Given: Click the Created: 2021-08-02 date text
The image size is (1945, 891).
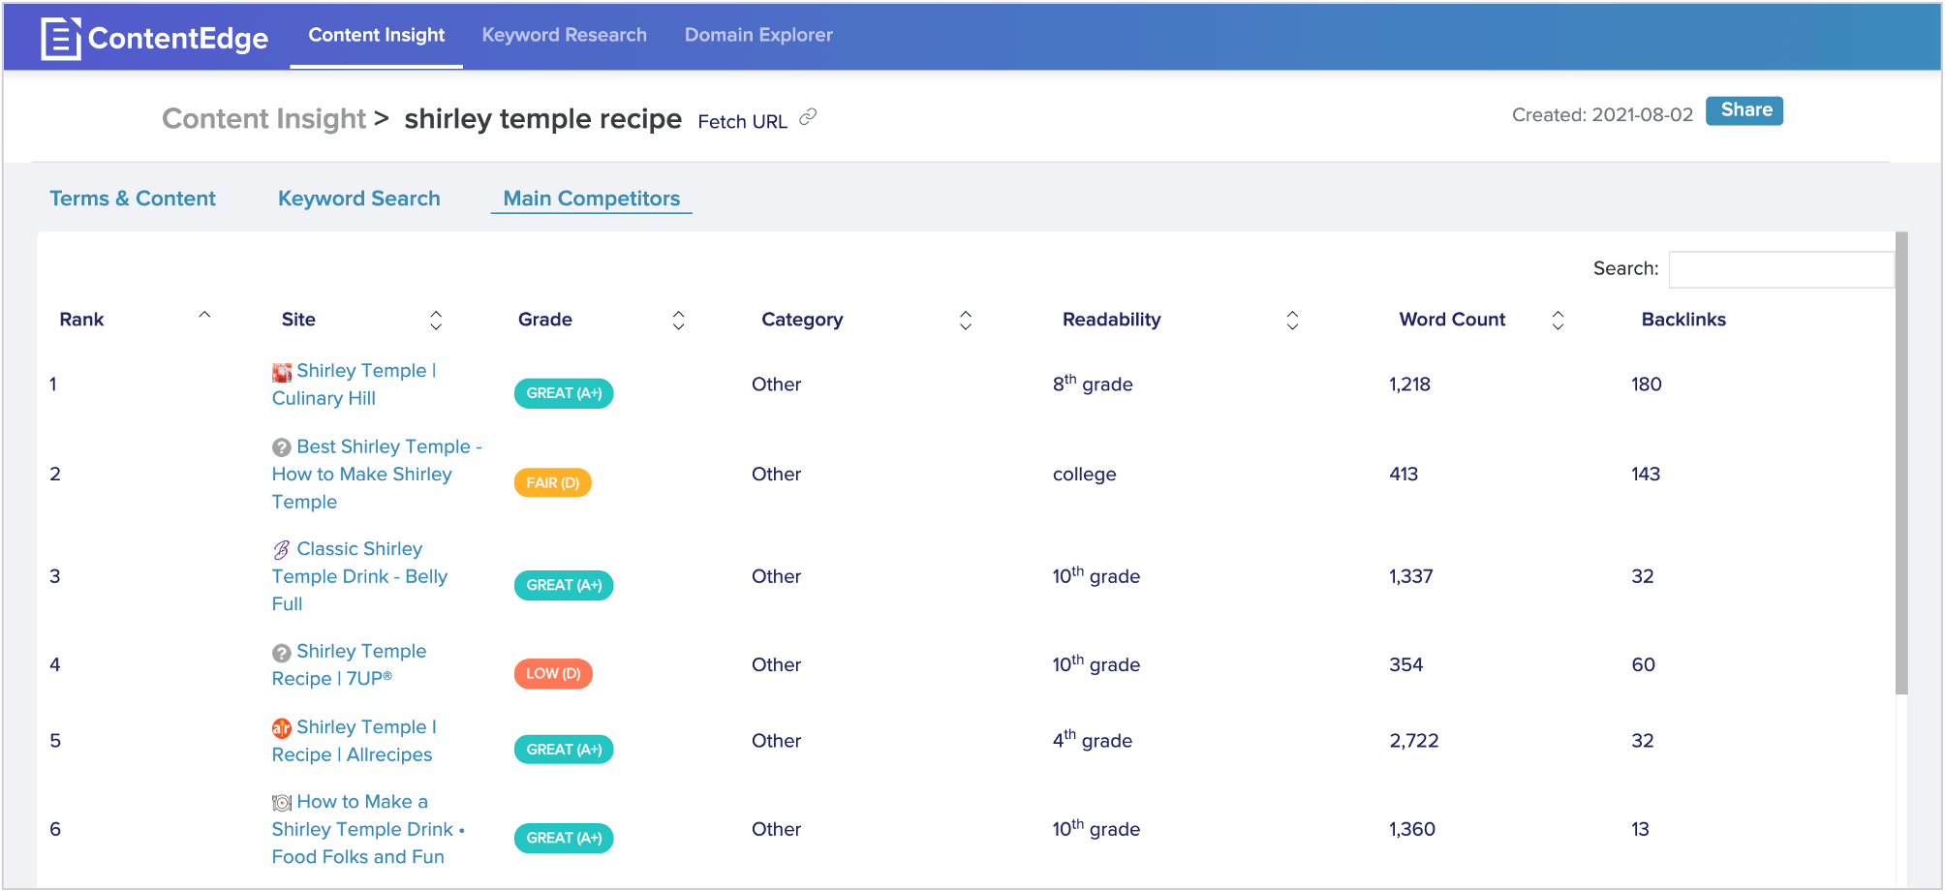Looking at the screenshot, I should tap(1602, 115).
